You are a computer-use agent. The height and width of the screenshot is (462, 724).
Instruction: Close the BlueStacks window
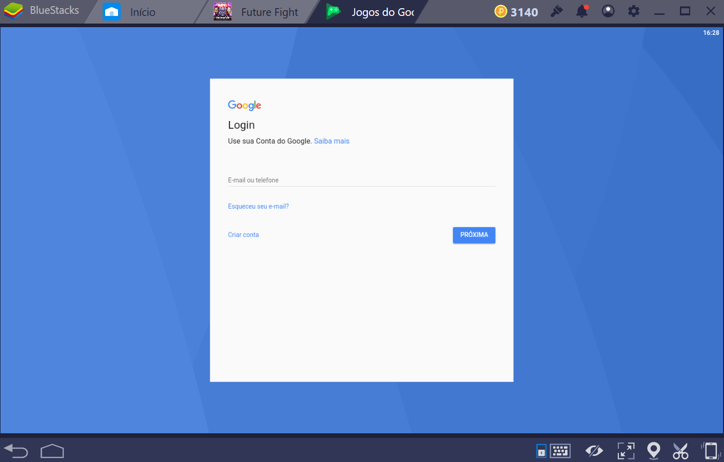pos(711,11)
